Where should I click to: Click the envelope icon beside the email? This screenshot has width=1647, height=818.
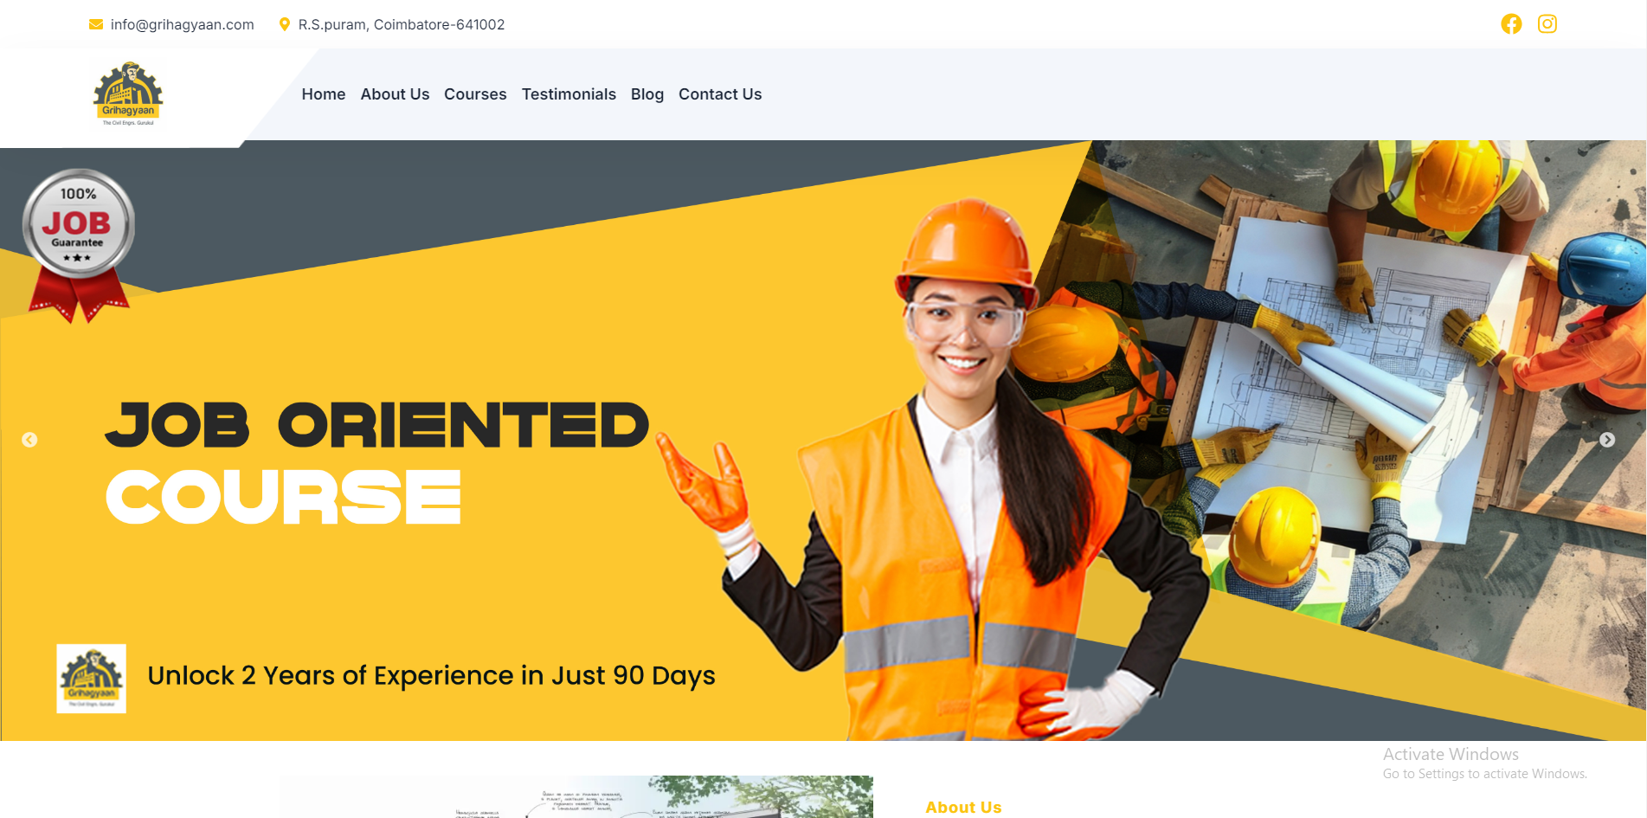96,24
